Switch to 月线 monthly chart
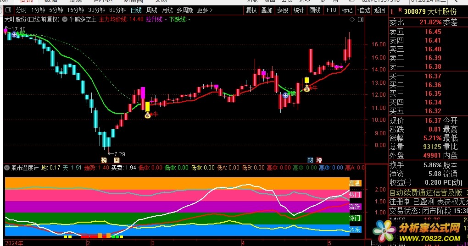 (x=167, y=10)
